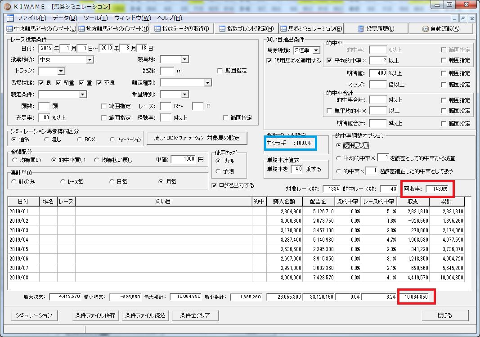Select レース毎 aggregation radio button
Screen dimensions: 480x337
click(63, 182)
